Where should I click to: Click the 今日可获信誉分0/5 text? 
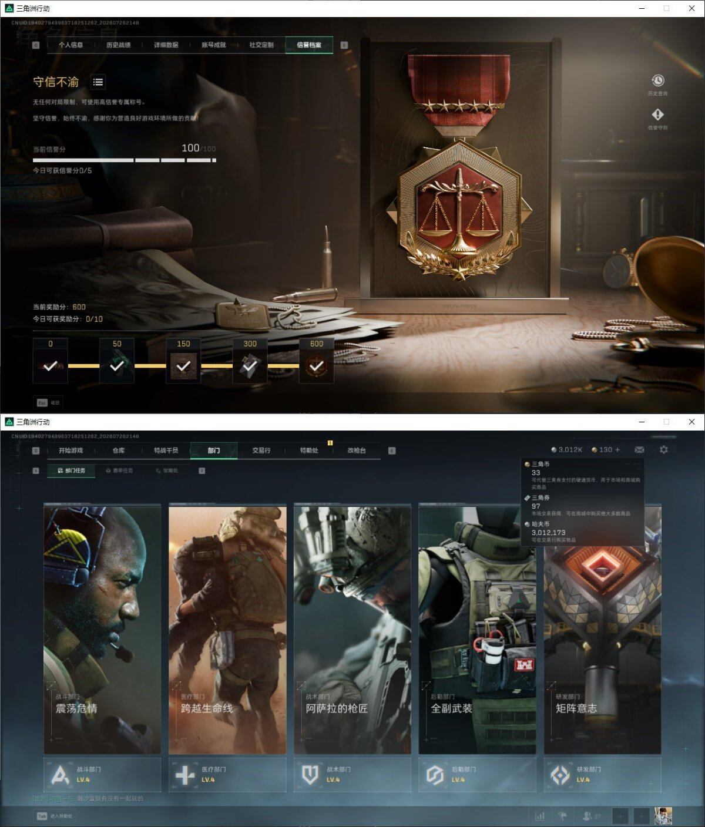coord(62,170)
